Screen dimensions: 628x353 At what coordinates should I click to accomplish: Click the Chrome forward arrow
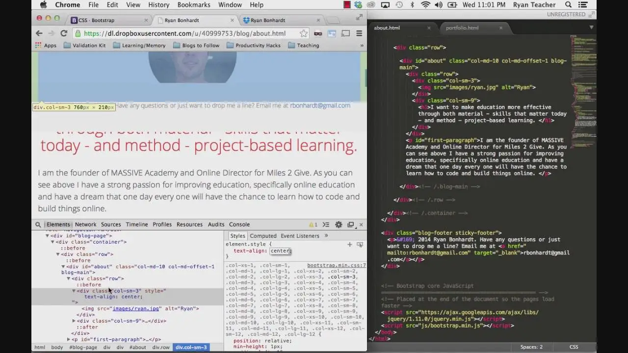(x=51, y=33)
